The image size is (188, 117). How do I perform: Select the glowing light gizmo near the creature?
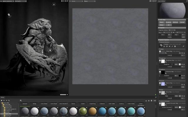pos(50,50)
